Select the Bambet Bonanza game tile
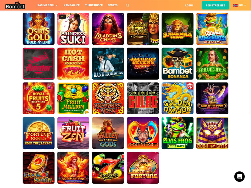This screenshot has height=188, width=251. (x=177, y=64)
